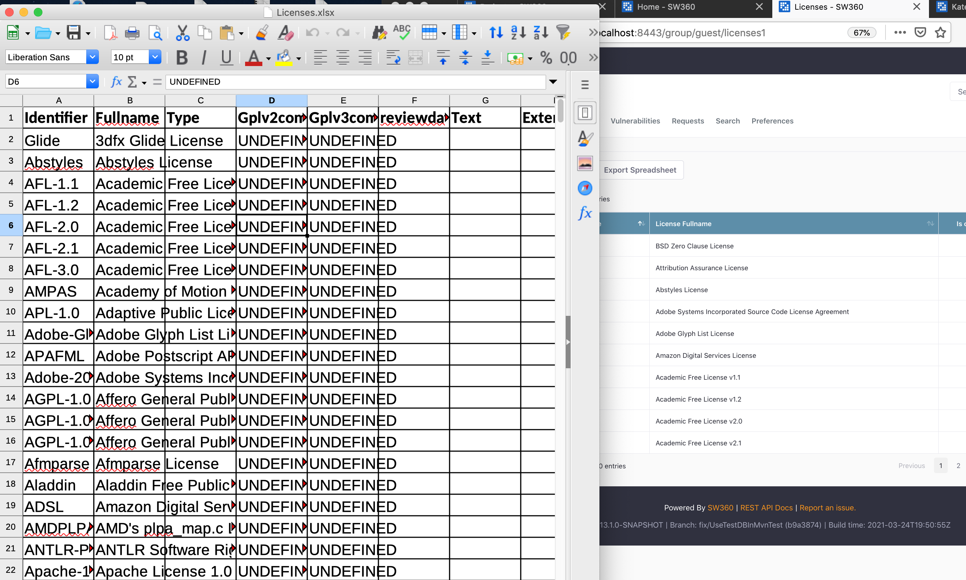Viewport: 966px width, 580px height.
Task: Toggle underline formatting
Action: (x=226, y=57)
